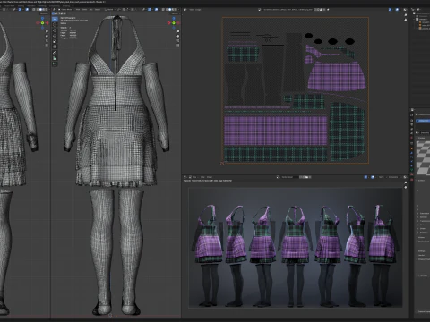
Task: Open Add menu in main viewport header
Action: click(90, 10)
